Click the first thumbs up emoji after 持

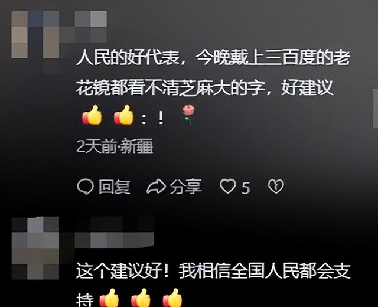[109, 298]
